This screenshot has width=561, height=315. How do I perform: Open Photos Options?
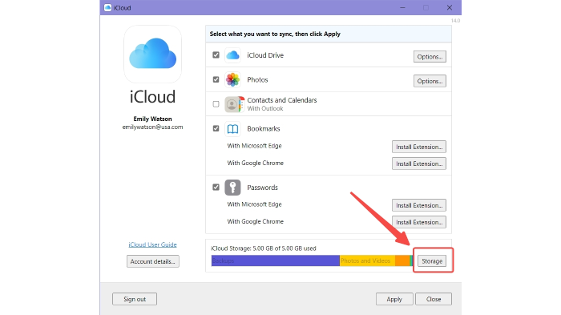coord(430,81)
